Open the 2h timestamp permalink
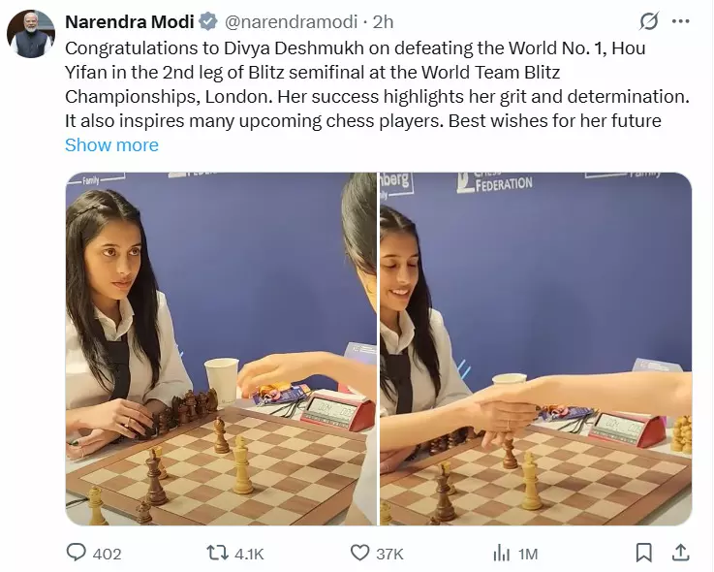Image resolution: width=714 pixels, height=572 pixels. pyautogui.click(x=383, y=21)
